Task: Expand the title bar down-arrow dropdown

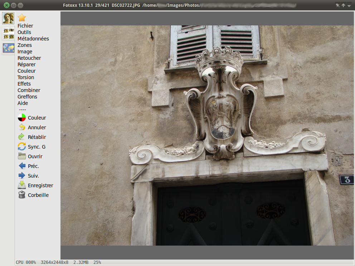Action: (x=349, y=5)
